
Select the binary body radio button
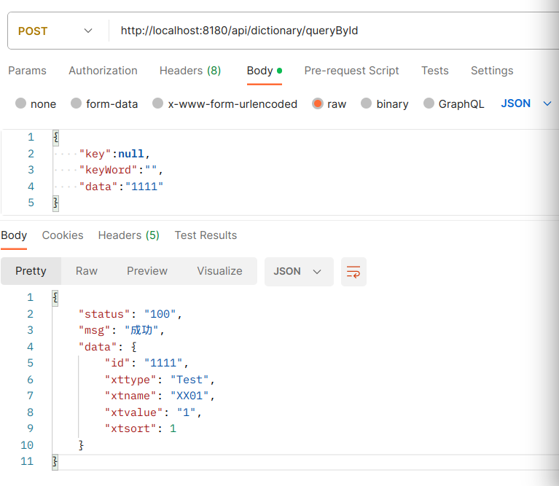click(x=367, y=103)
